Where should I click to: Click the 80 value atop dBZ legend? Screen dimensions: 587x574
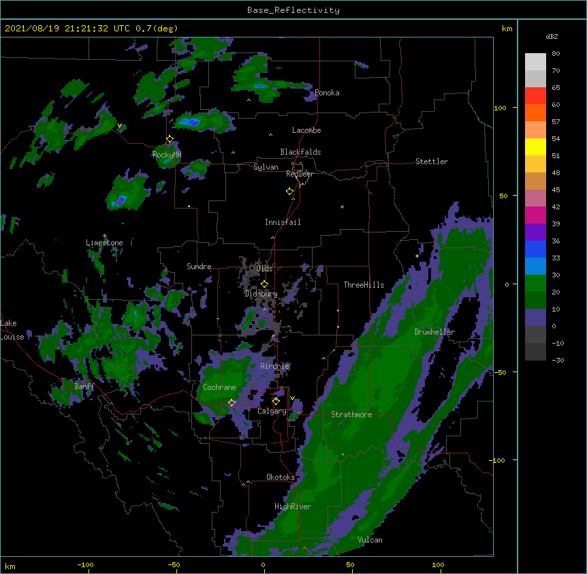[x=556, y=54]
